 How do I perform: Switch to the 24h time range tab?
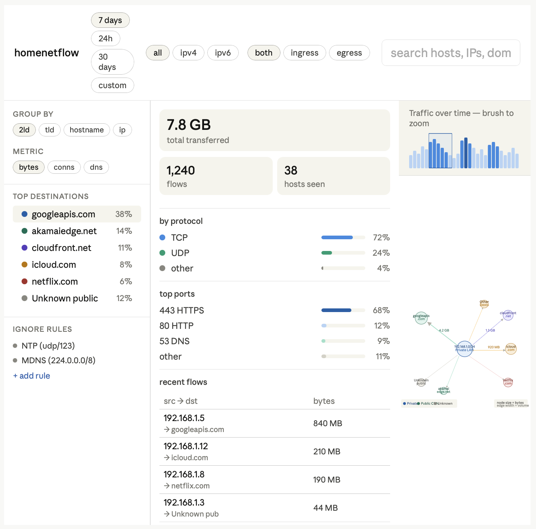pyautogui.click(x=105, y=38)
